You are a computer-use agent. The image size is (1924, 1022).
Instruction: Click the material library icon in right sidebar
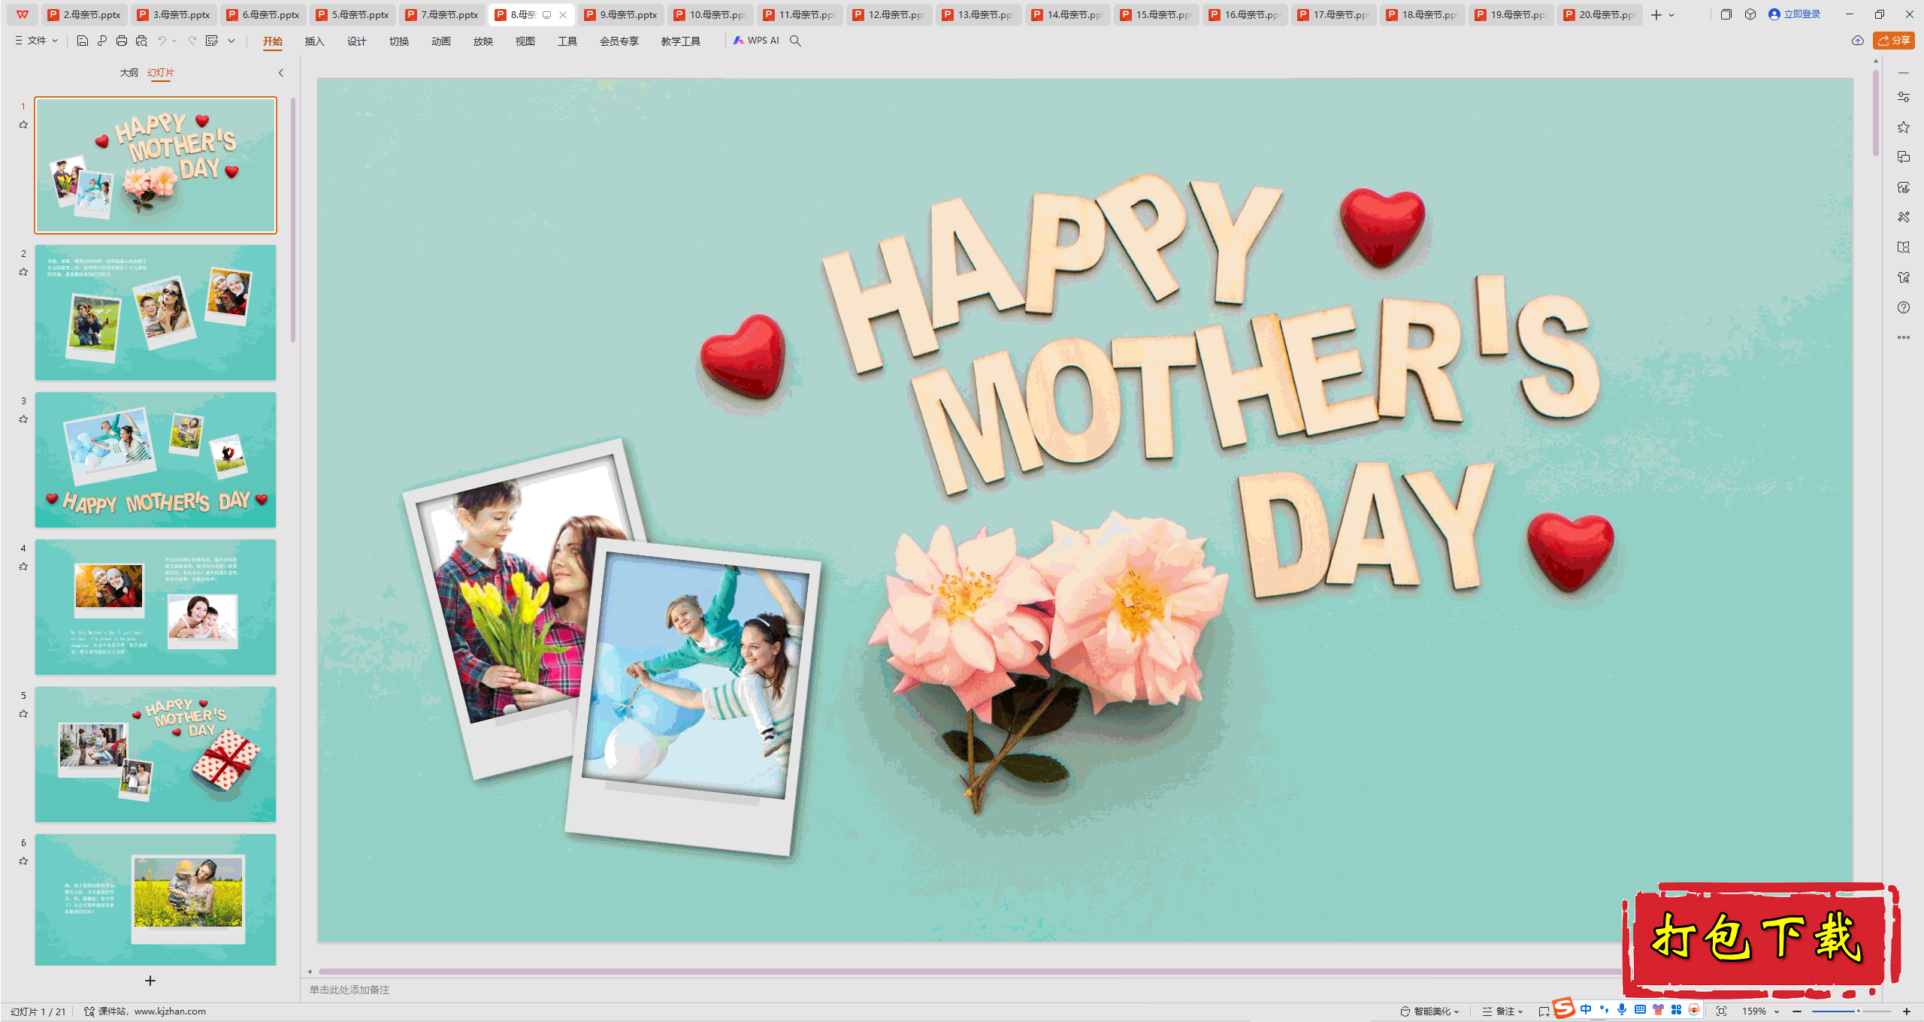pos(1904,247)
